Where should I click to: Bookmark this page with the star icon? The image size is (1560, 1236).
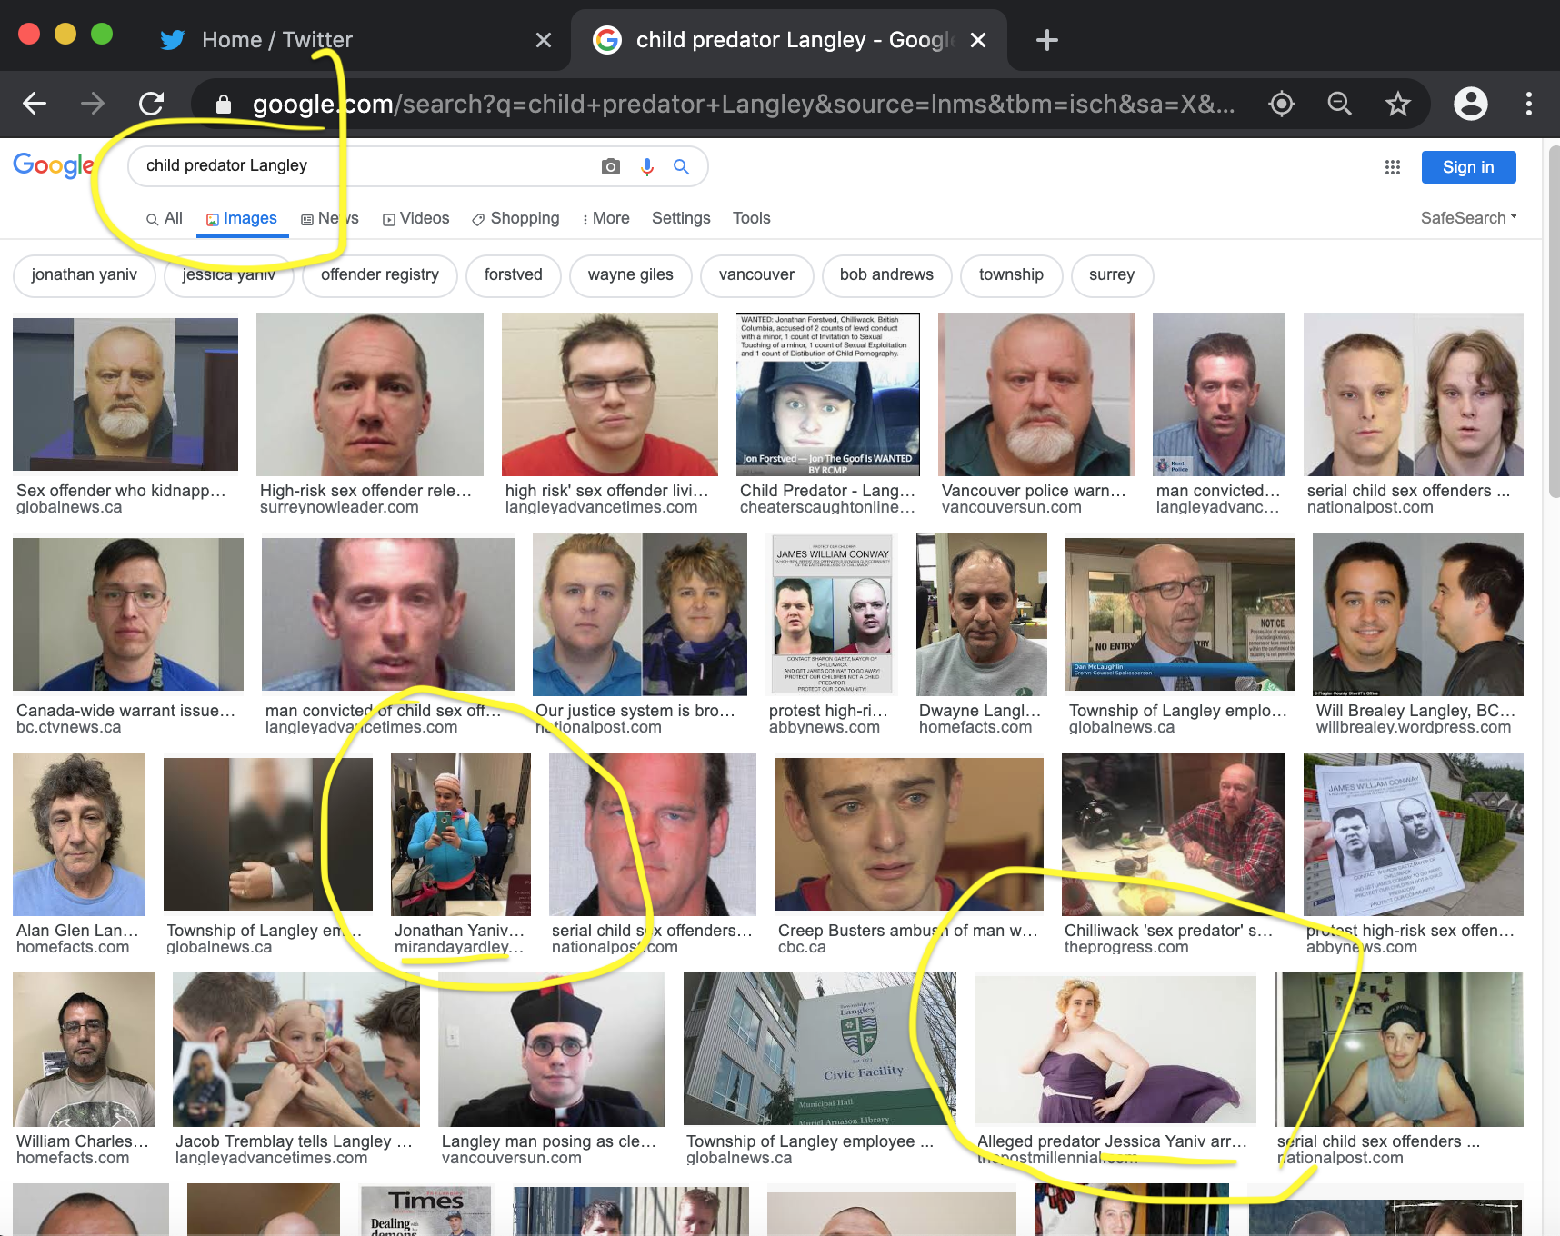[1398, 104]
